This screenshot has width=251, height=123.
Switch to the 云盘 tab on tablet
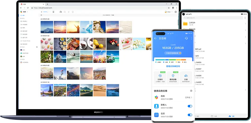tap(232, 116)
